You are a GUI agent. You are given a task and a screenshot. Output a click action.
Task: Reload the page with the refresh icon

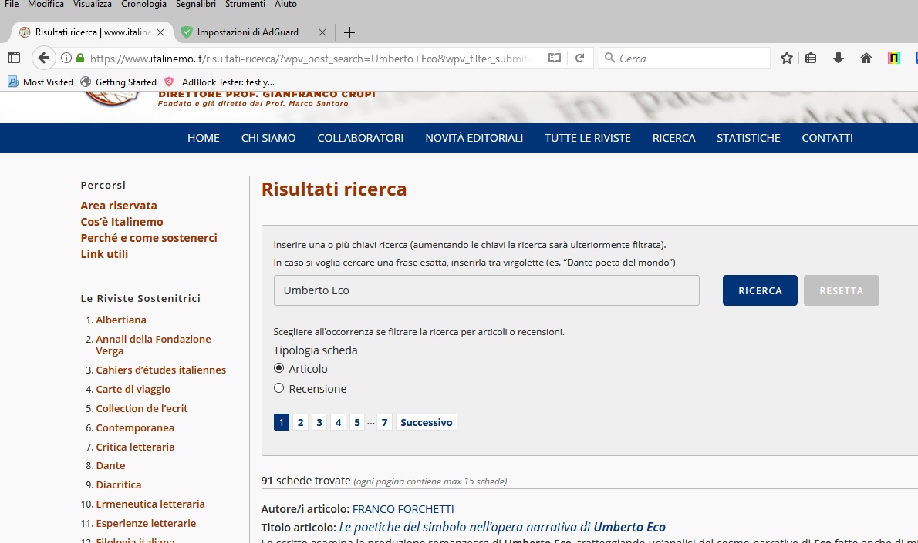pos(579,58)
